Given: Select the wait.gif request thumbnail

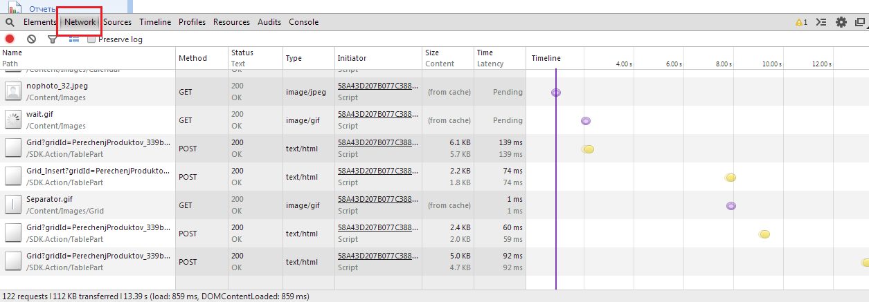Looking at the screenshot, I should tap(13, 120).
